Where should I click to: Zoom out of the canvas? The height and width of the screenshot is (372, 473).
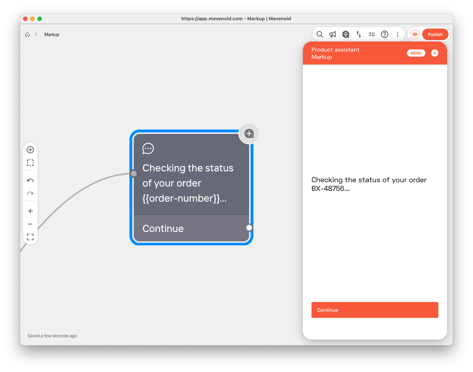pos(30,224)
